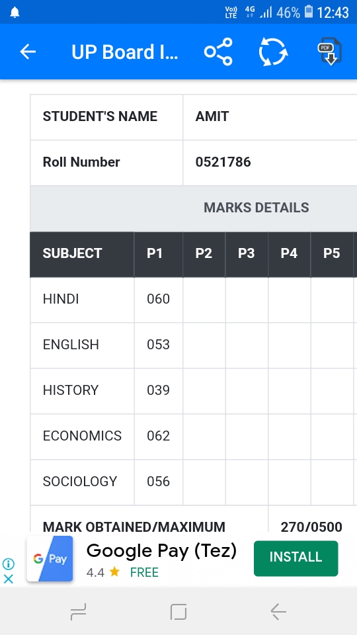Tap the Google Pay (Tez) ad title

pos(161,551)
